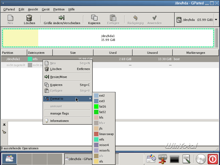Image resolution: width=220 pixels, height=165 pixels.
Task: Open the Gerät menu
Action: pyautogui.click(x=46, y=9)
